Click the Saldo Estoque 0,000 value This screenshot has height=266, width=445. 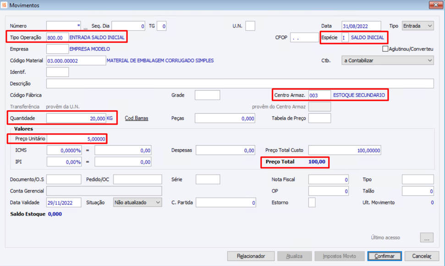55,214
